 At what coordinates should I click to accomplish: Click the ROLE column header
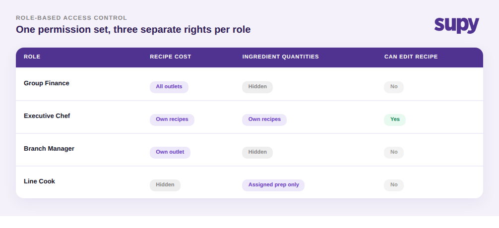click(32, 57)
